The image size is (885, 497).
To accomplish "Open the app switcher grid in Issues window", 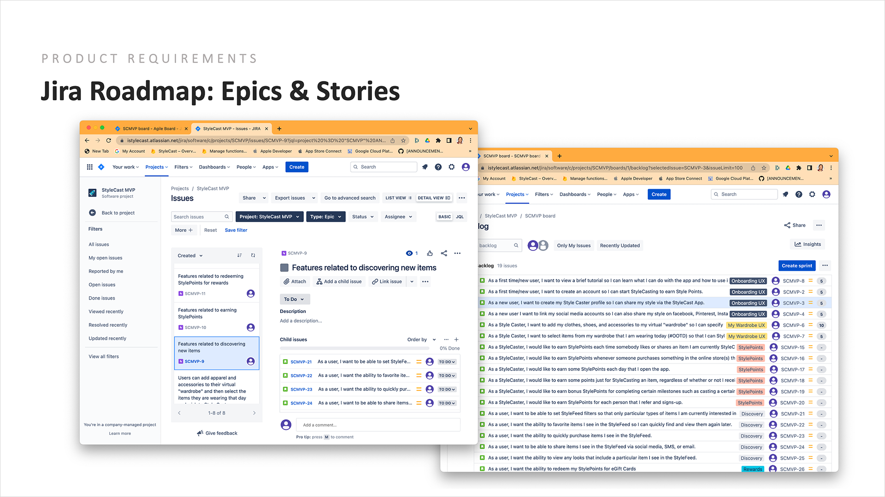I will (90, 167).
